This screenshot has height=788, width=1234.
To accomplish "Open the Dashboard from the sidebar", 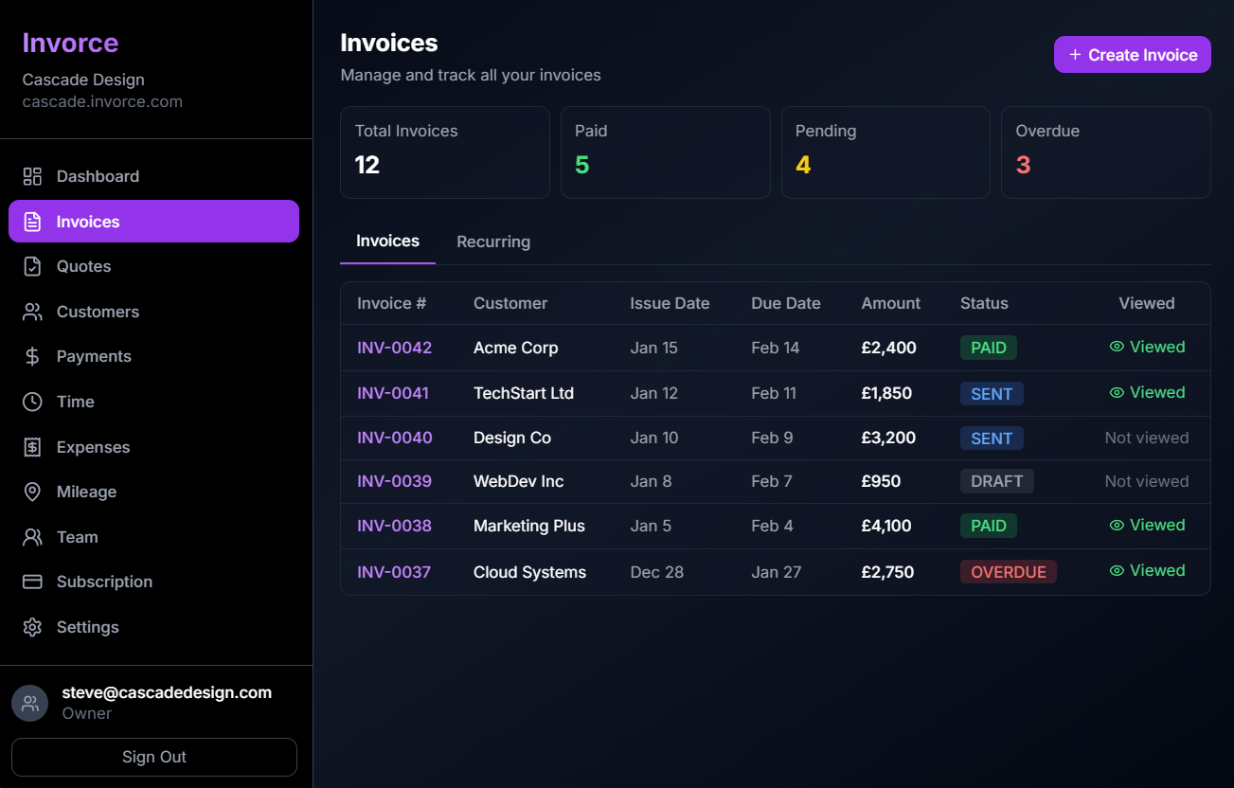I will (31, 176).
